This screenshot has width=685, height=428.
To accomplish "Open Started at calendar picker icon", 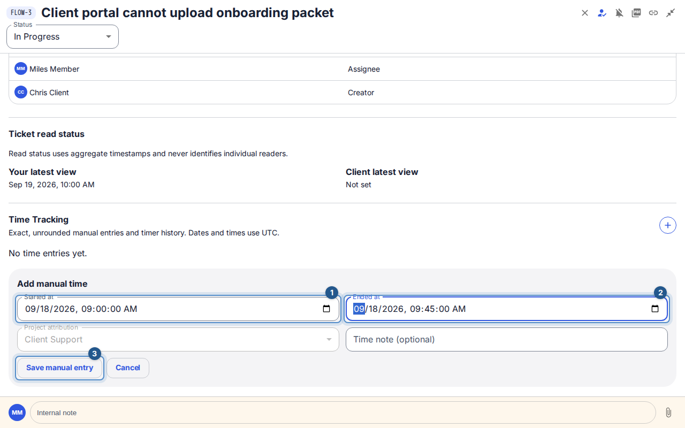I will coord(326,309).
